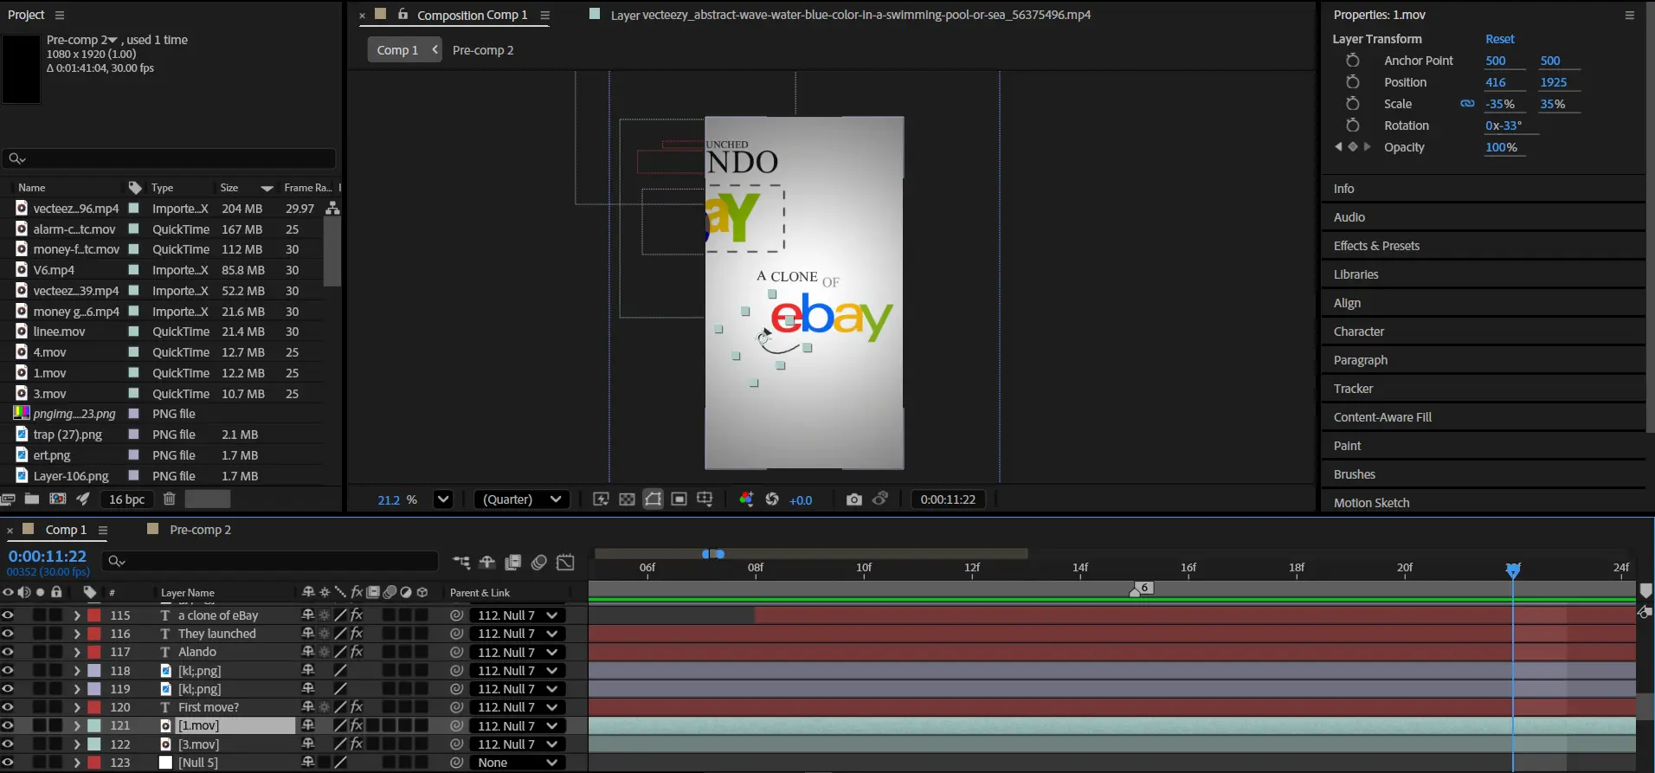
Task: Click the red label swatch of layer 115
Action: 94,615
